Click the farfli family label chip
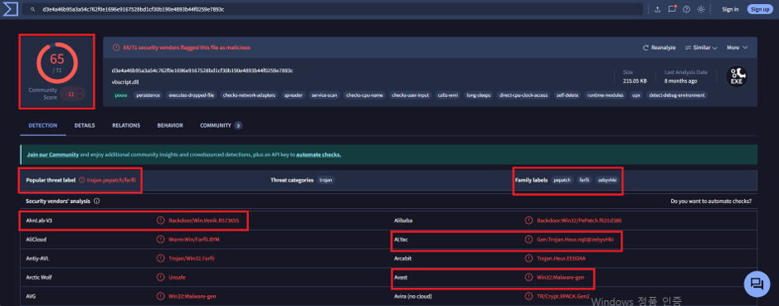This screenshot has height=306, width=779. (x=584, y=180)
